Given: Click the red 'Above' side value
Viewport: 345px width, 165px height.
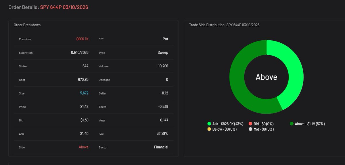Looking at the screenshot, I should (x=84, y=147).
